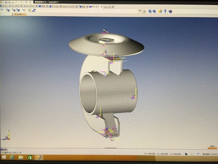The image size is (218, 164).
Task: Open the フリーシェイプ ribbon tab
Action: 69,6
